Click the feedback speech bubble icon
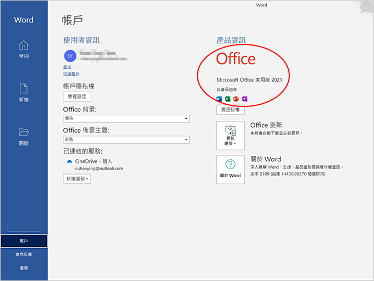Viewport: 374px width, 281px height. tap(367, 7)
